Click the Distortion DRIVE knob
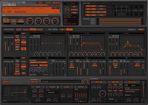Screen dimensions: 148x105 point(49,101)
